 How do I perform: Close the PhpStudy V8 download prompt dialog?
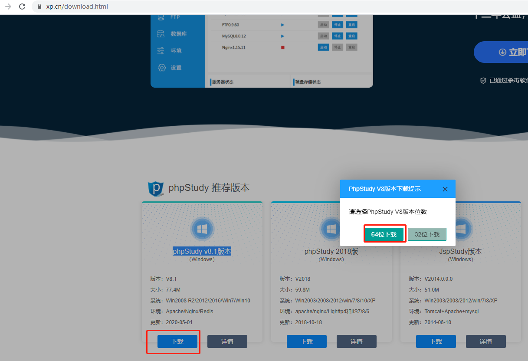(445, 189)
